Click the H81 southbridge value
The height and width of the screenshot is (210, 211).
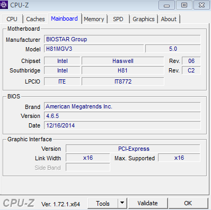[x=123, y=70]
